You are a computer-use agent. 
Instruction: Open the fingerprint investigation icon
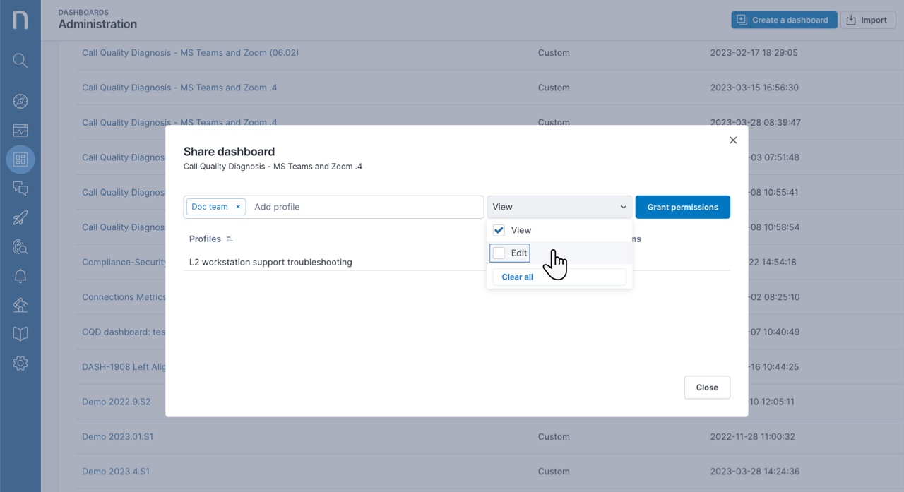[20, 246]
